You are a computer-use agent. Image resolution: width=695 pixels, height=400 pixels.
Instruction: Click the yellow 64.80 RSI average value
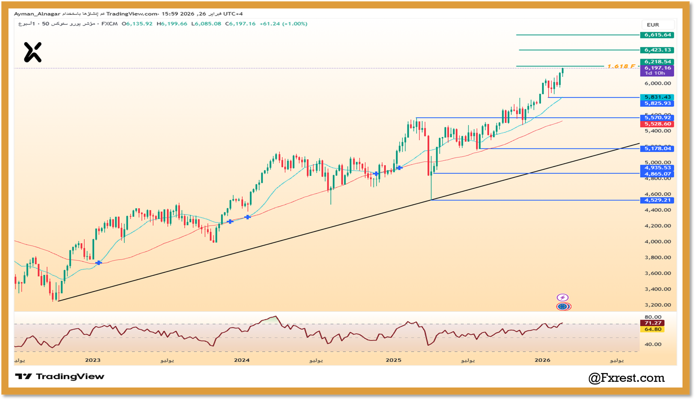pos(652,330)
